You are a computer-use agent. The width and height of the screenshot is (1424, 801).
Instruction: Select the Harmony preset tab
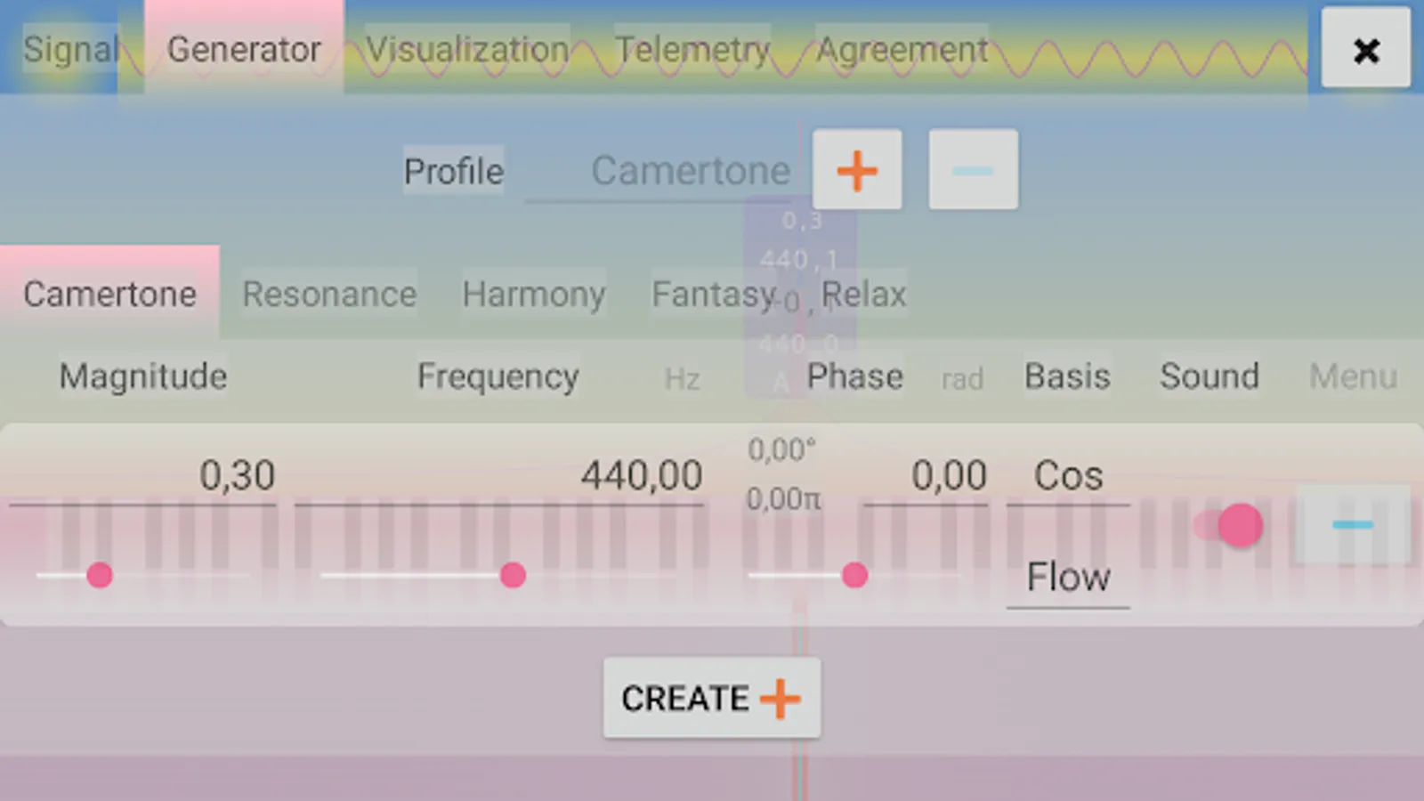(x=534, y=295)
